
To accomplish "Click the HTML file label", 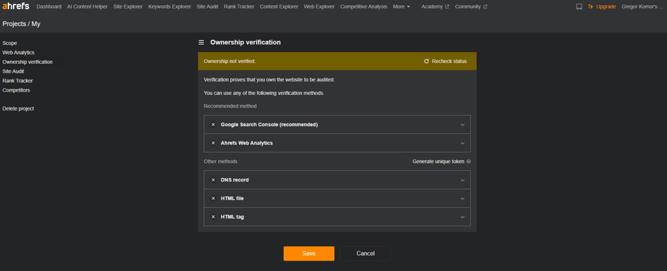I will pyautogui.click(x=233, y=198).
